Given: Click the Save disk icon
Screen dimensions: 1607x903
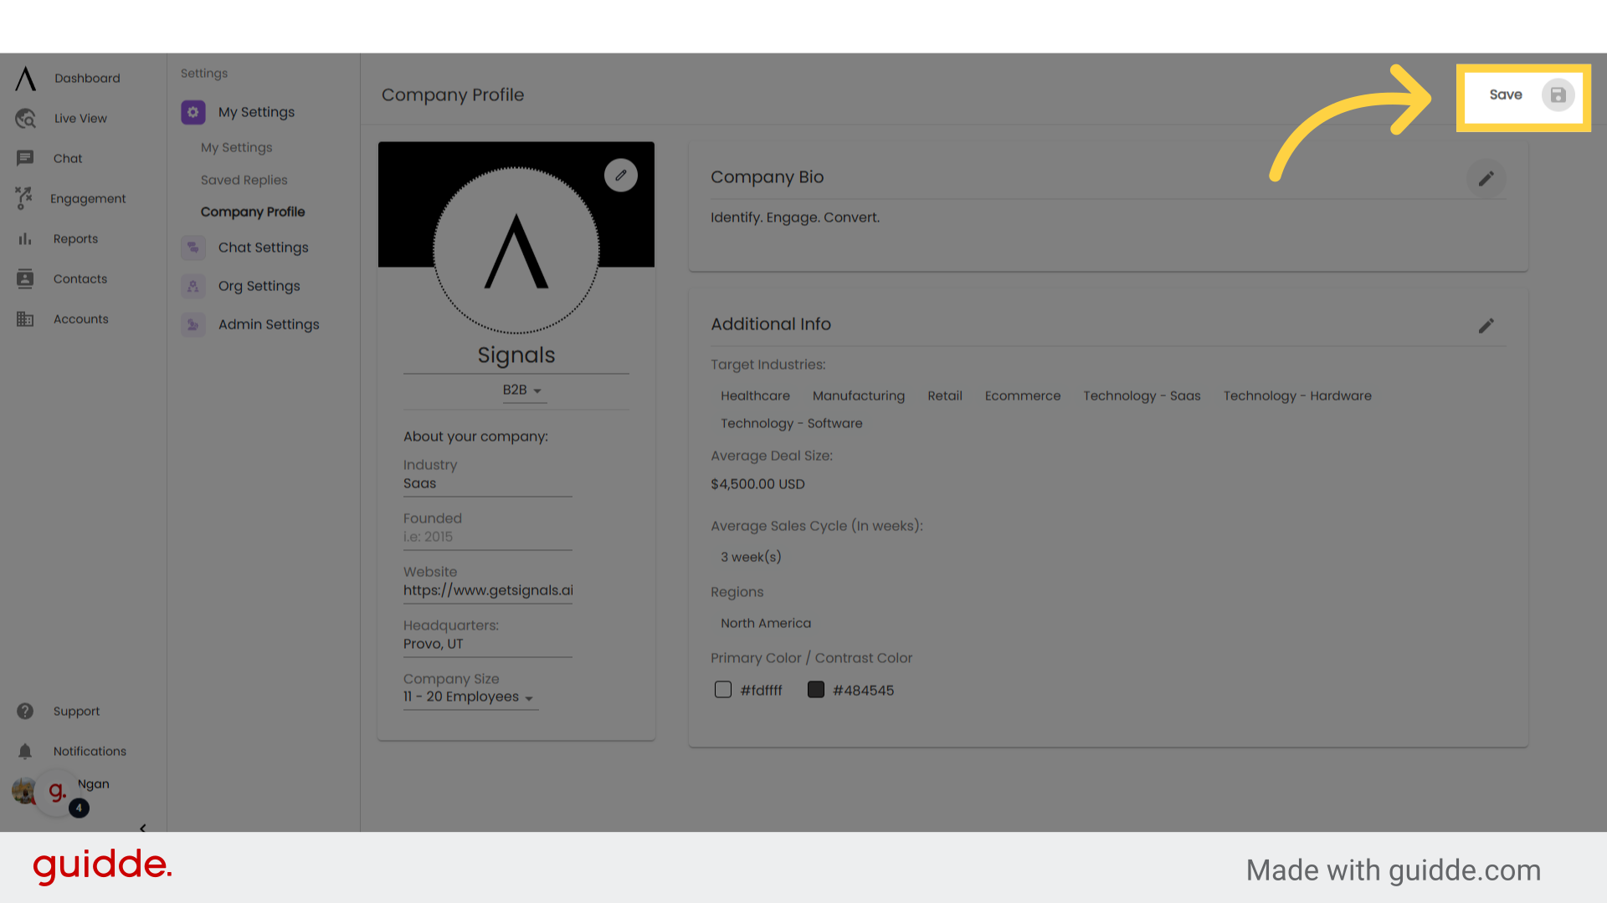Looking at the screenshot, I should point(1558,95).
